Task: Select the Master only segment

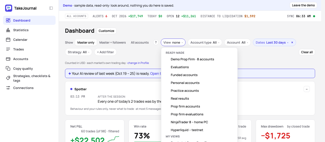Action: point(86,42)
